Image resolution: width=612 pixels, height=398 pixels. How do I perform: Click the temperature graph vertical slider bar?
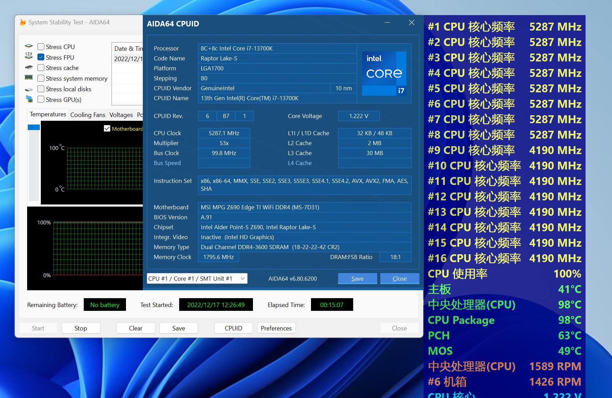[x=34, y=162]
